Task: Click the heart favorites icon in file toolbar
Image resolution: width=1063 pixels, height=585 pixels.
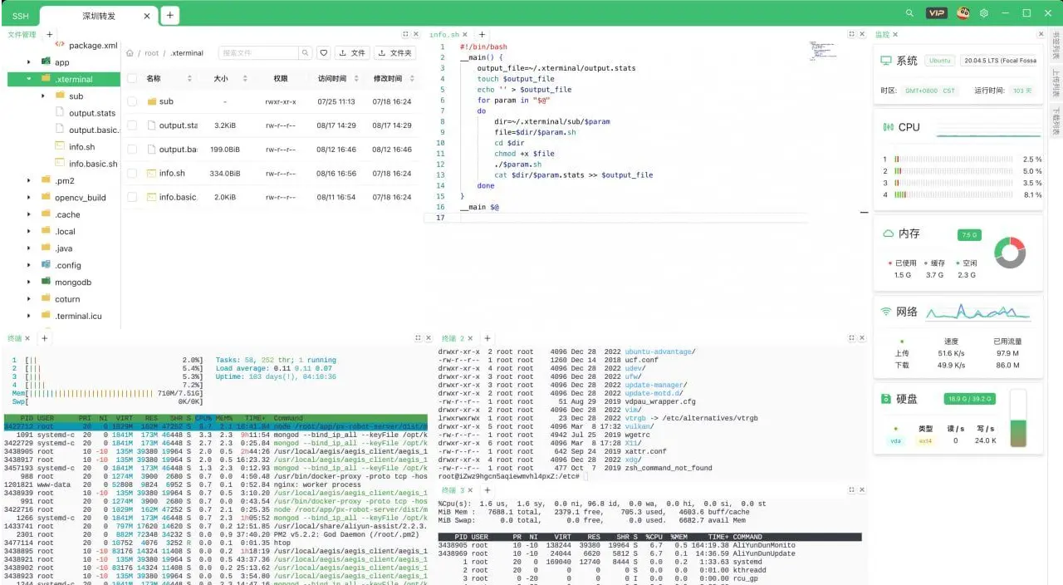Action: (324, 52)
